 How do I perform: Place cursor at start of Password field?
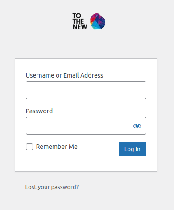tap(29, 126)
